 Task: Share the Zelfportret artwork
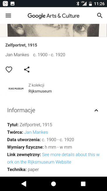27,70
